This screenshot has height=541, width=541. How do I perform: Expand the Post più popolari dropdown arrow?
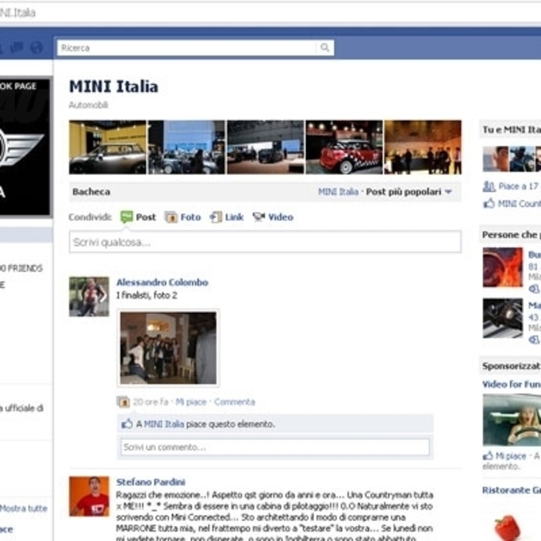click(448, 192)
